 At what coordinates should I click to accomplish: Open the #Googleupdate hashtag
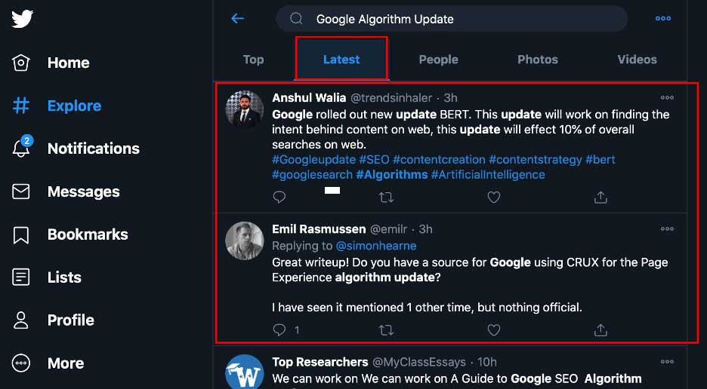[313, 160]
